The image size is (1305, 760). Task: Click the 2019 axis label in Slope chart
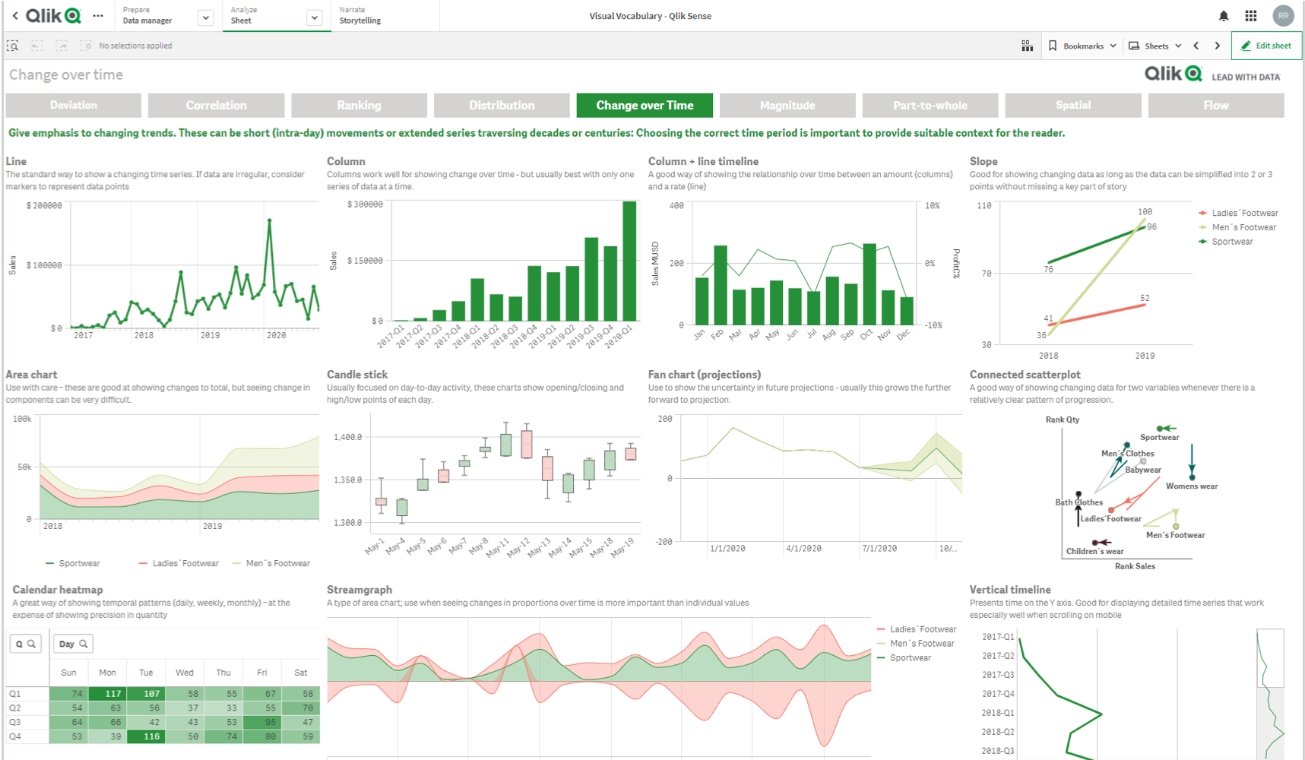click(x=1145, y=356)
